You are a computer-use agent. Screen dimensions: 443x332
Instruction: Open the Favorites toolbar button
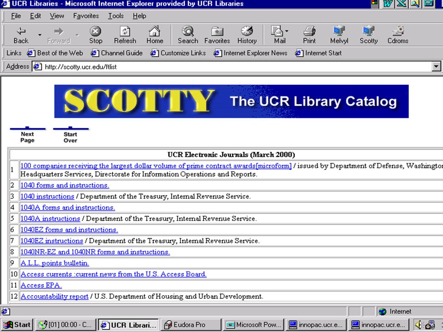pos(217,35)
